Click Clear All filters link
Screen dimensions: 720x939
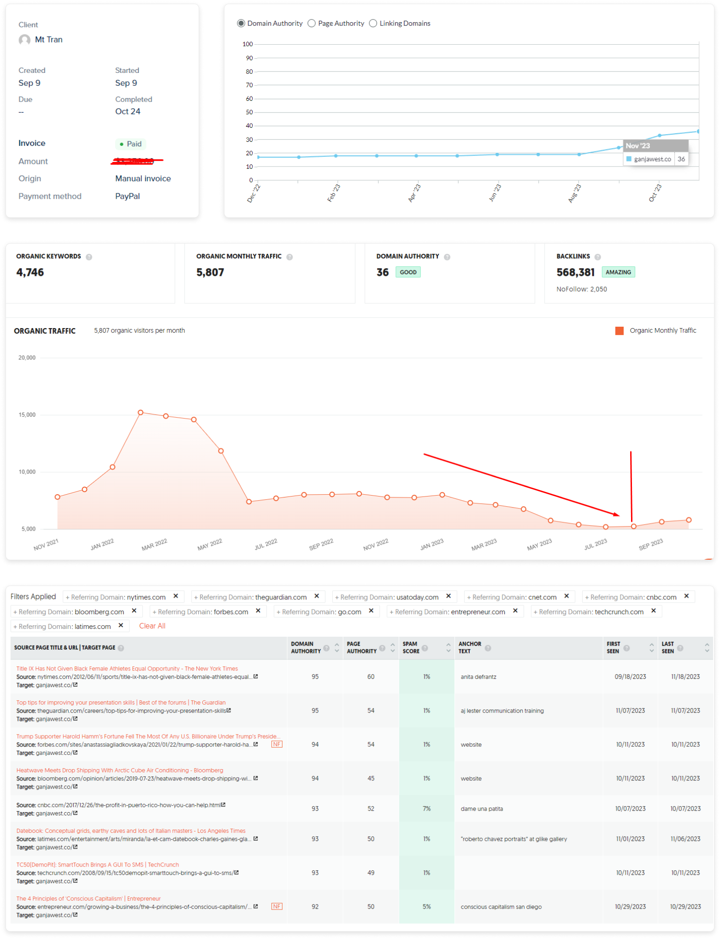pyautogui.click(x=152, y=626)
